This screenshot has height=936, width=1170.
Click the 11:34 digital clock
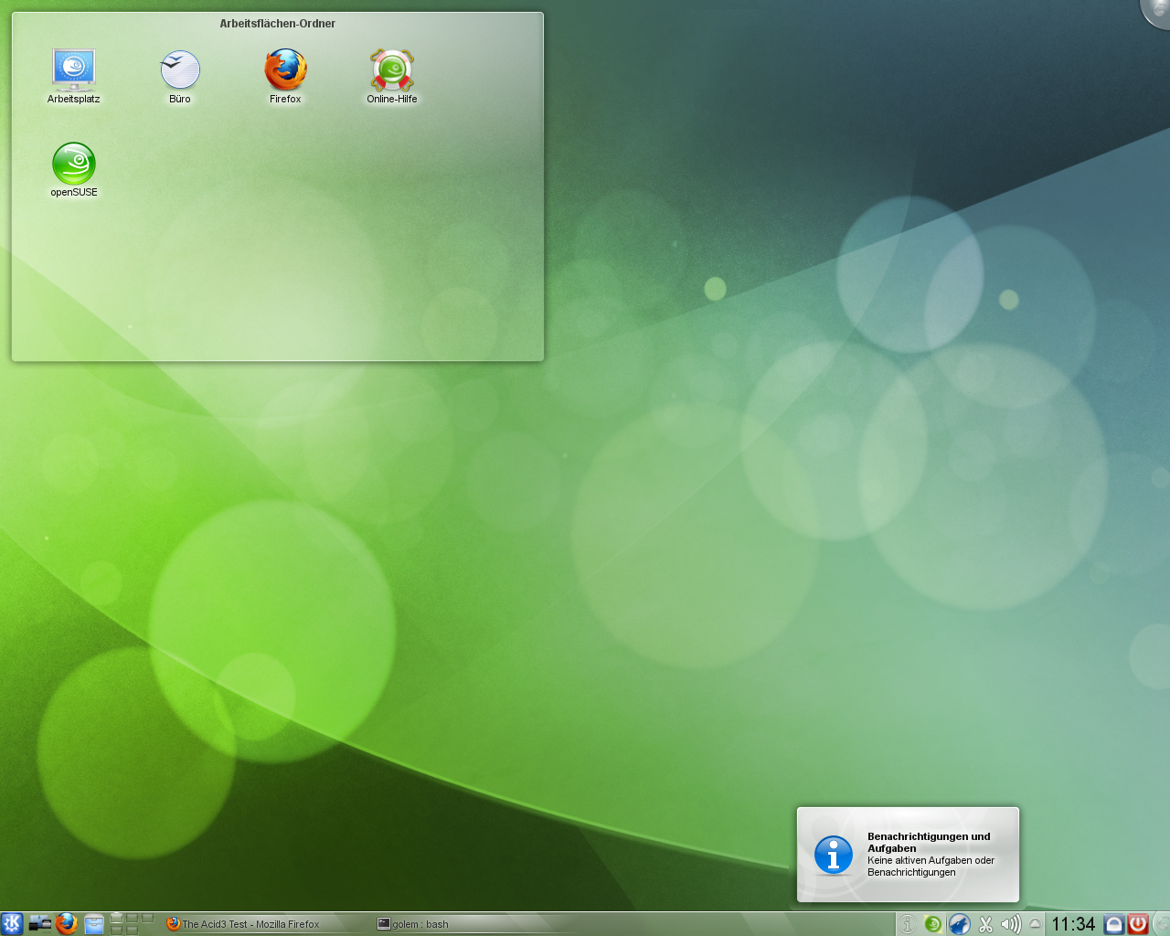click(x=1072, y=924)
